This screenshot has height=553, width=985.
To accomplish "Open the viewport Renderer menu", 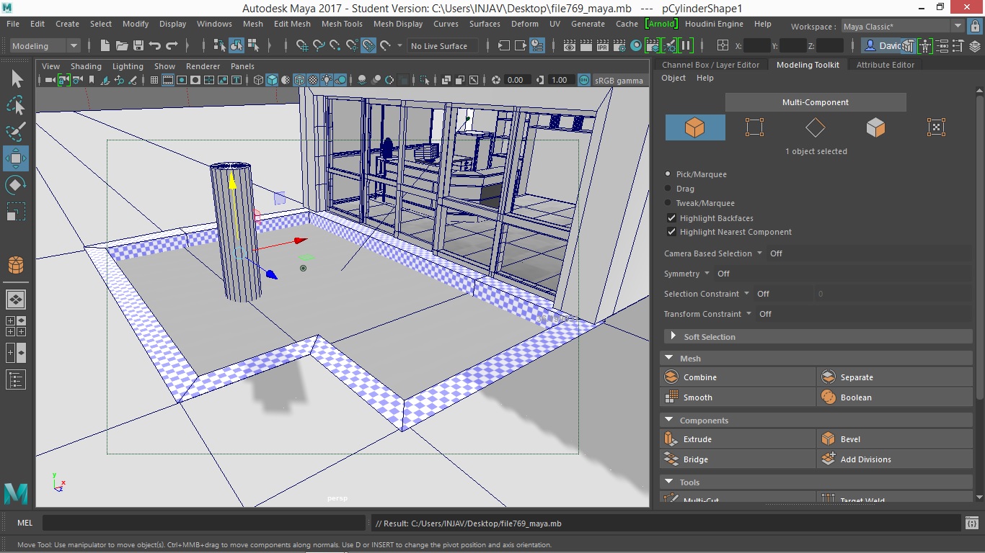I will coord(203,66).
